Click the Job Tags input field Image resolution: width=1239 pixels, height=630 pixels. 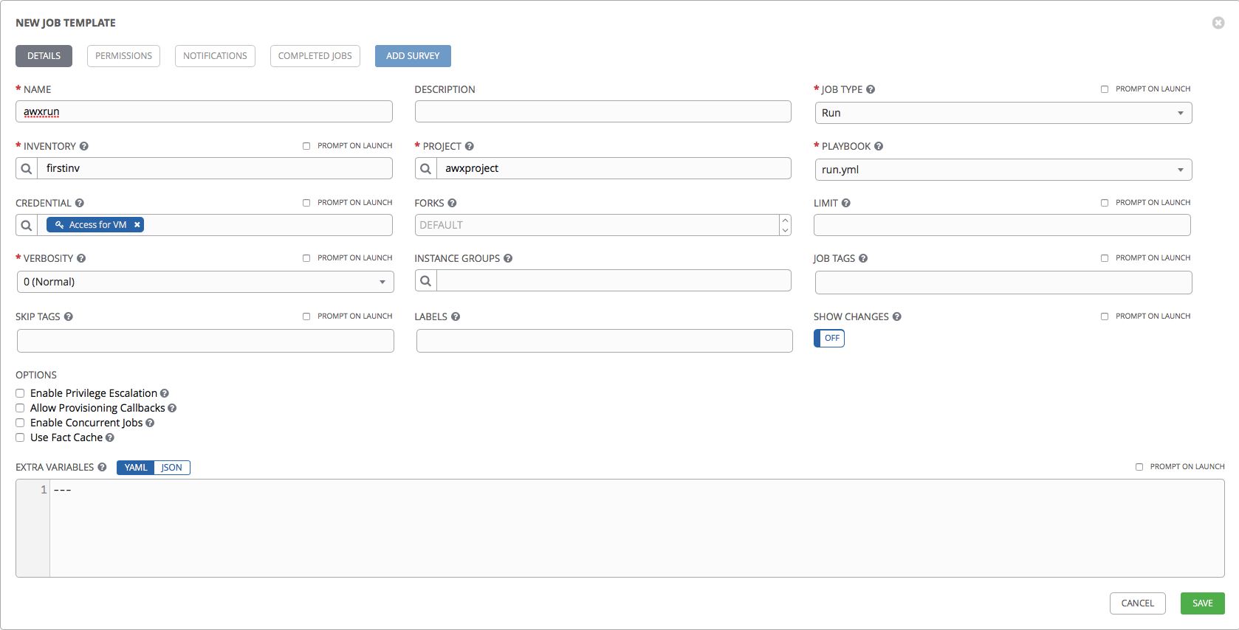[x=1003, y=283]
